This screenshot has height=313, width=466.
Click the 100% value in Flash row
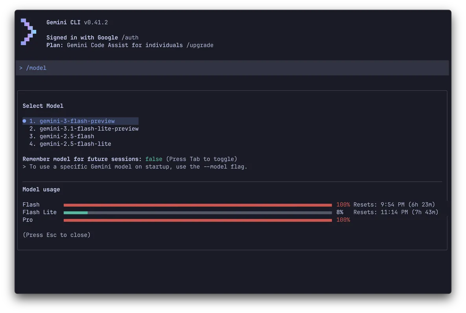pyautogui.click(x=343, y=205)
